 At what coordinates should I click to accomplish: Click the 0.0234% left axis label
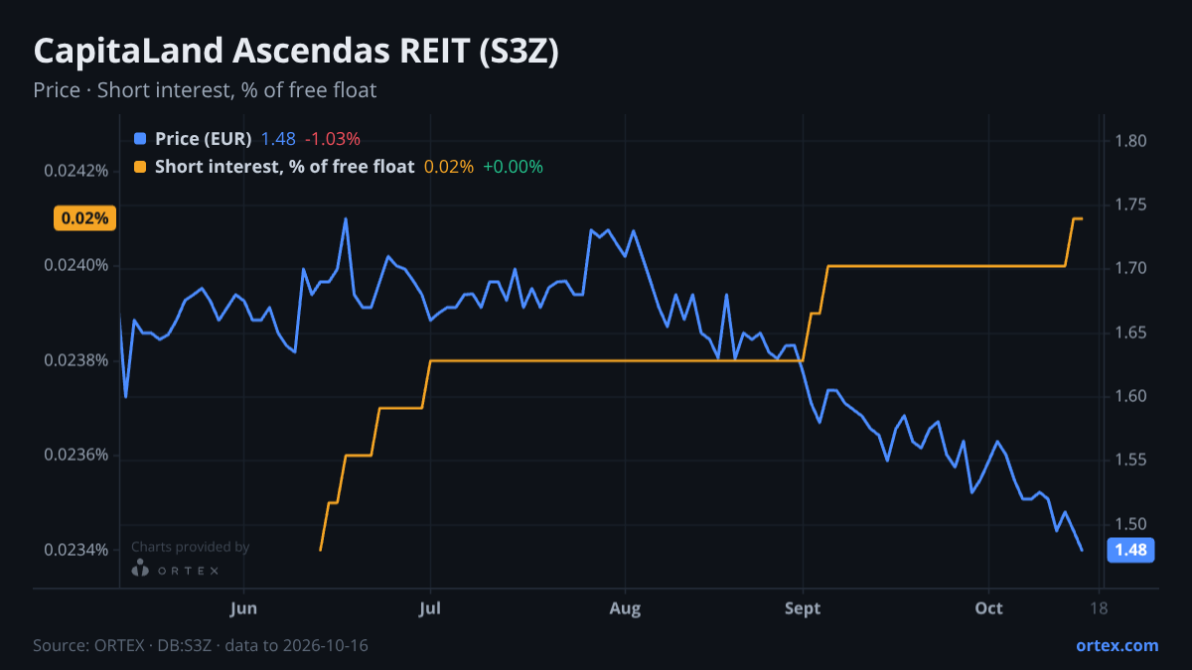(76, 550)
